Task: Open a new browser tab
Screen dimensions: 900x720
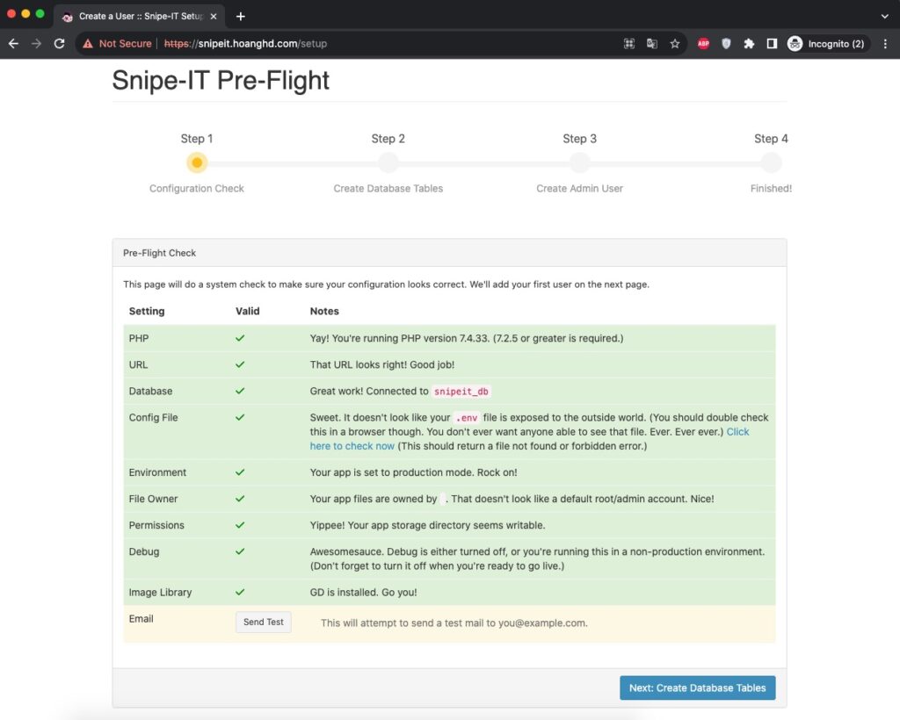Action: pyautogui.click(x=241, y=16)
